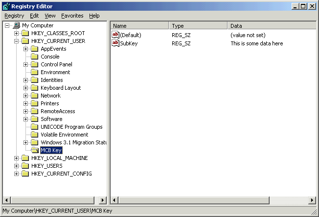The height and width of the screenshot is (217, 319).
Task: Expand the RemoteAccess key
Action: pyautogui.click(x=25, y=111)
